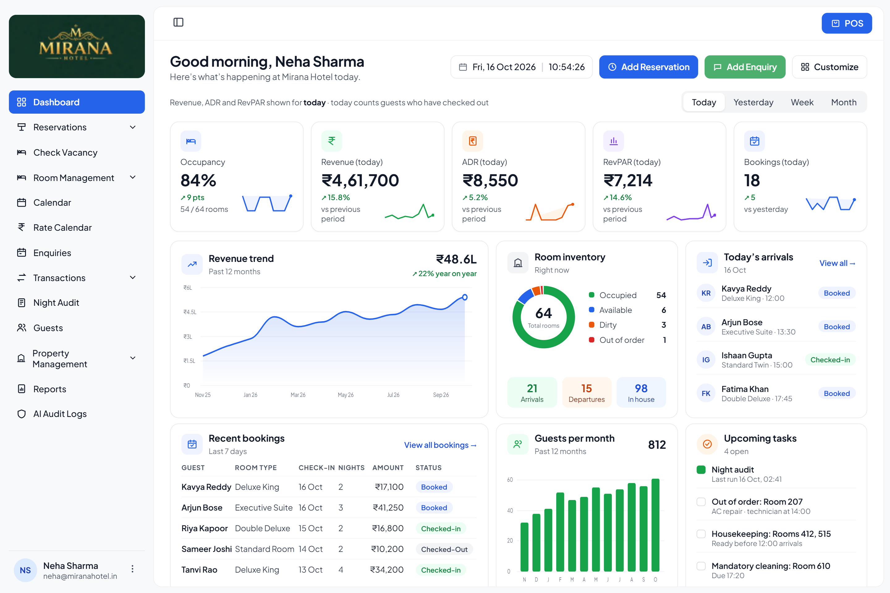Viewport: 890px width, 593px height.
Task: Click the Reservations sidebar icon
Action: [22, 127]
